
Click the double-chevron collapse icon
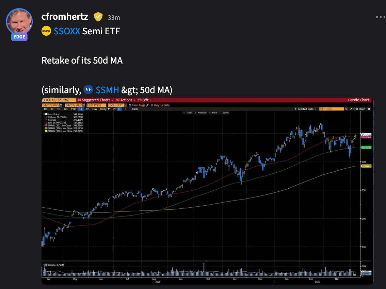(x=347, y=109)
